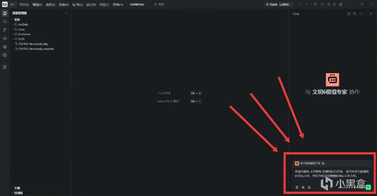Click the 资源管理器 panel title
The height and width of the screenshot is (196, 377).
[x=19, y=13]
